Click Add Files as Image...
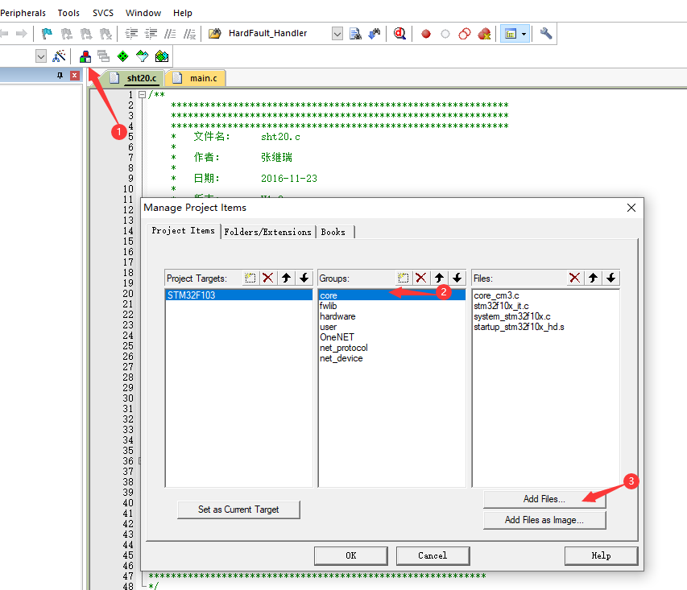 click(x=544, y=520)
